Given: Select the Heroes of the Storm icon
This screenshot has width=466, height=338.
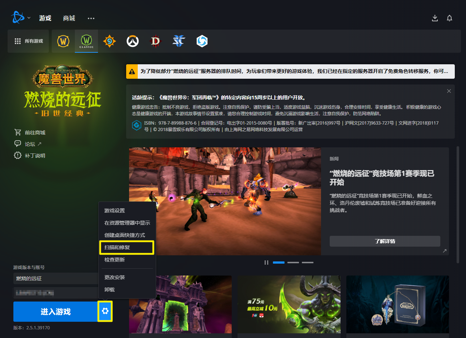Looking at the screenshot, I should 202,41.
